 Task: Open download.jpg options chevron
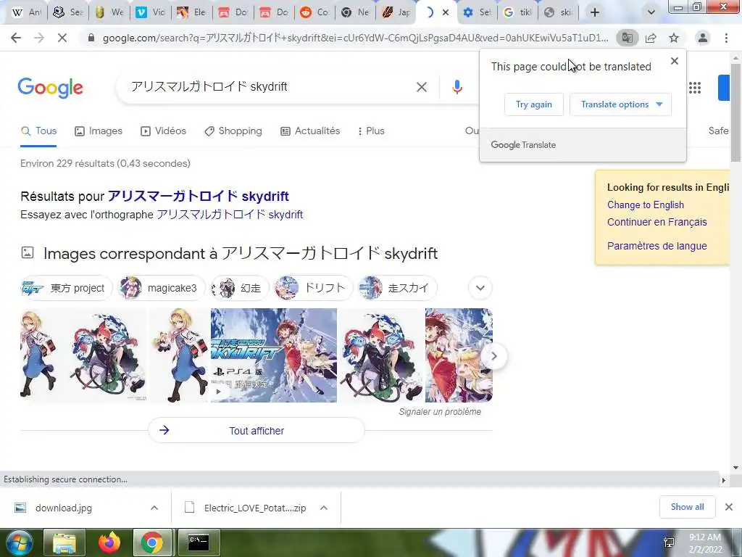coord(154,508)
